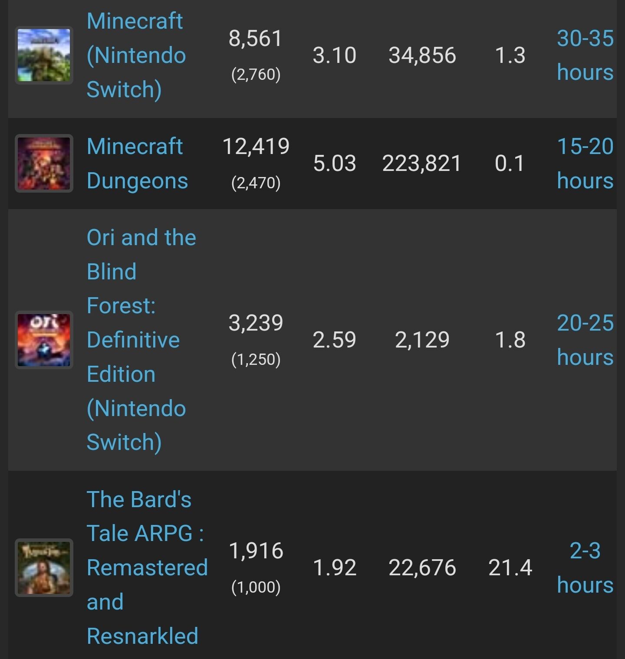Image resolution: width=625 pixels, height=659 pixels.
Task: Click the 22,676 gamers count
Action: click(x=422, y=567)
